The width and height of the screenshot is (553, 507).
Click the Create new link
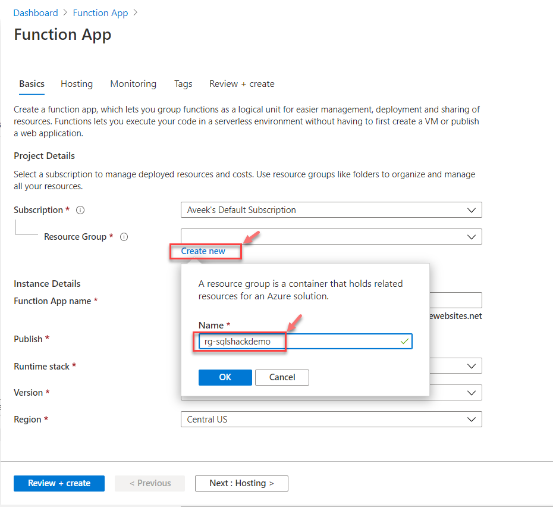click(203, 251)
